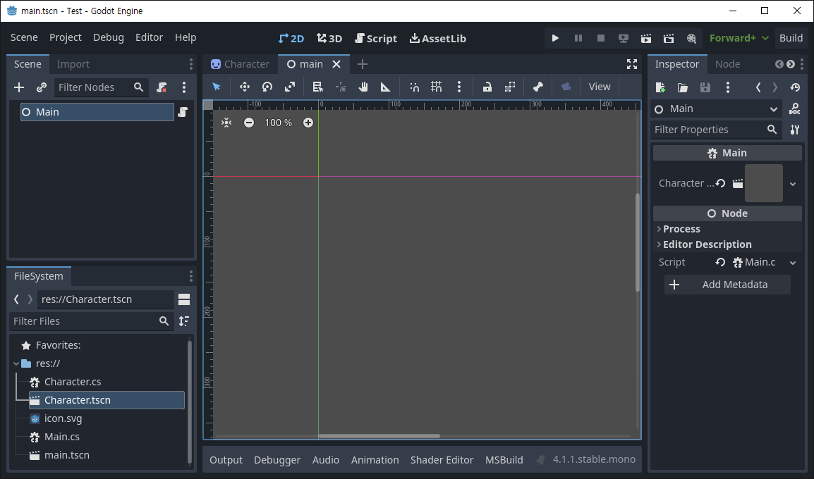The image size is (814, 479).
Task: Group the selected node's children
Action: point(510,87)
